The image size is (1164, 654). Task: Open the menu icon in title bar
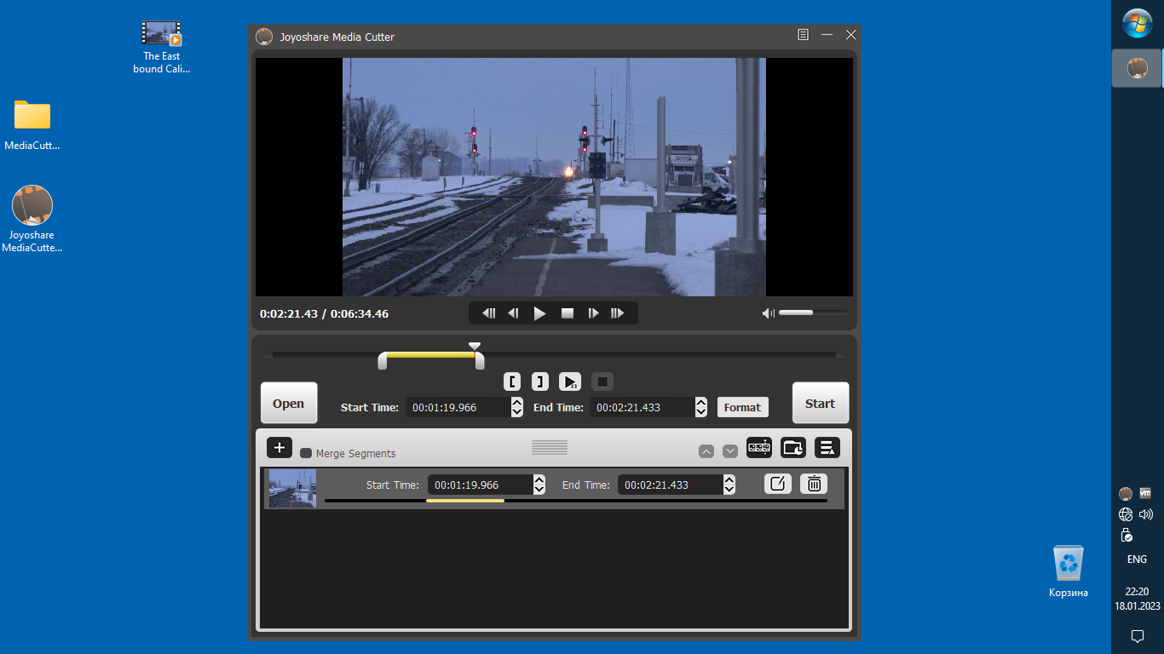pyautogui.click(x=803, y=35)
